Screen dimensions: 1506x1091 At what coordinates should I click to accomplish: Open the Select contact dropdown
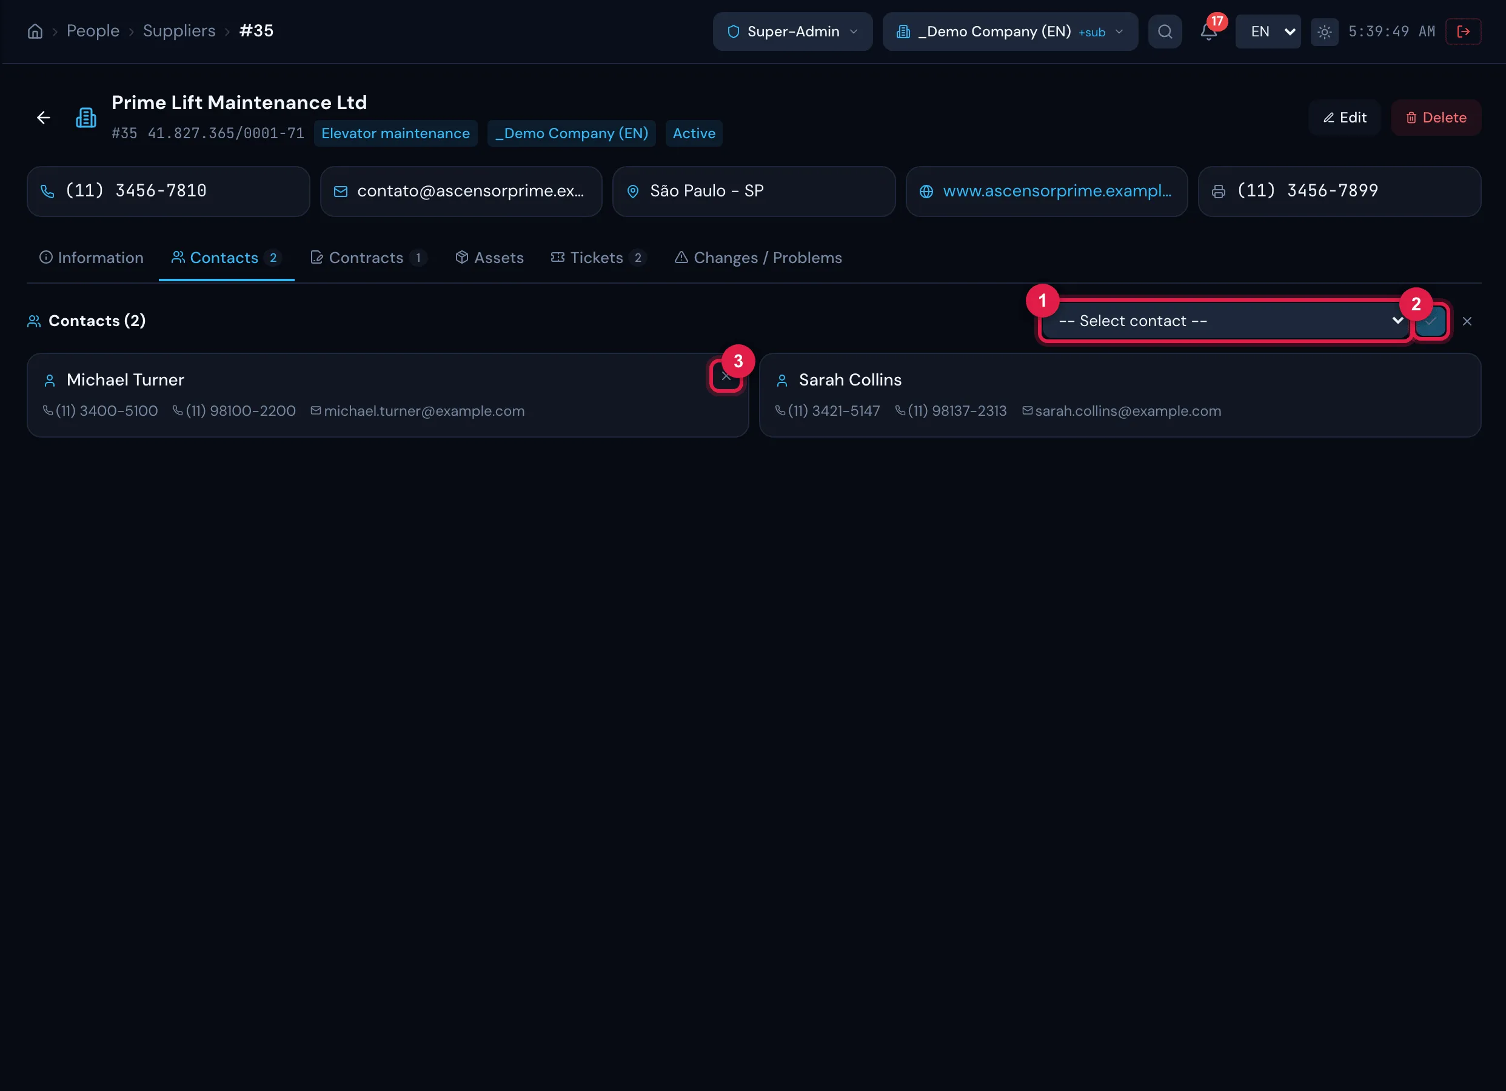pos(1226,321)
